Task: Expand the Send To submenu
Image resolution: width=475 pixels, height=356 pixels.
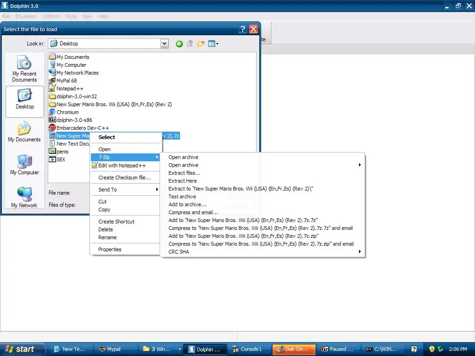Action: 125,190
